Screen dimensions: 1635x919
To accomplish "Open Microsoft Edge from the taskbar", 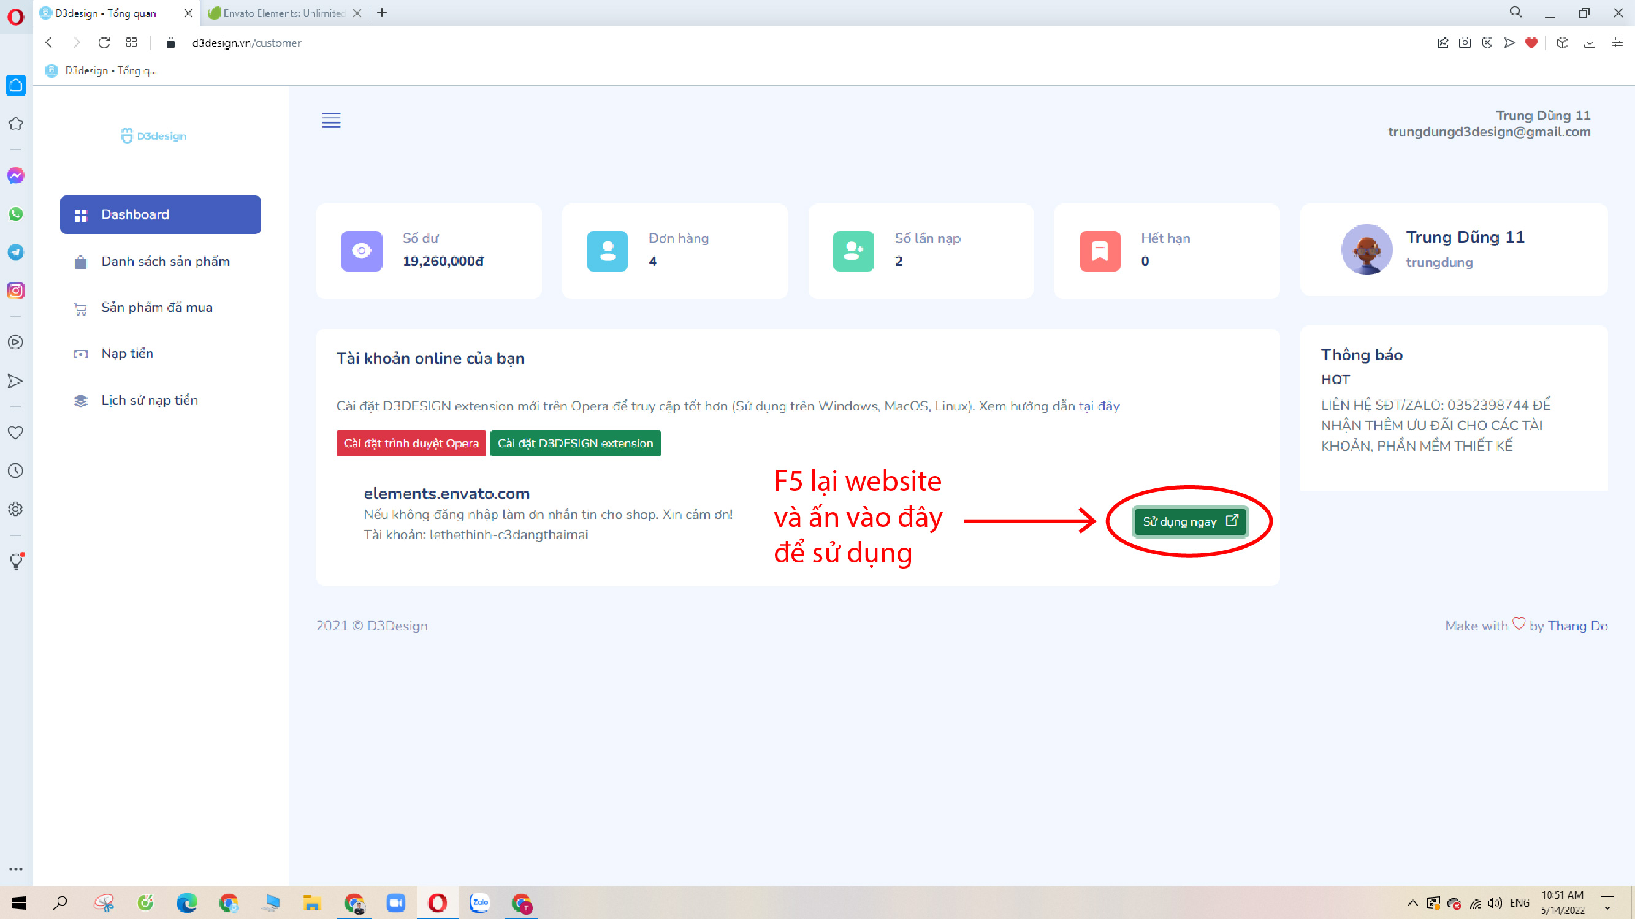I will click(186, 902).
